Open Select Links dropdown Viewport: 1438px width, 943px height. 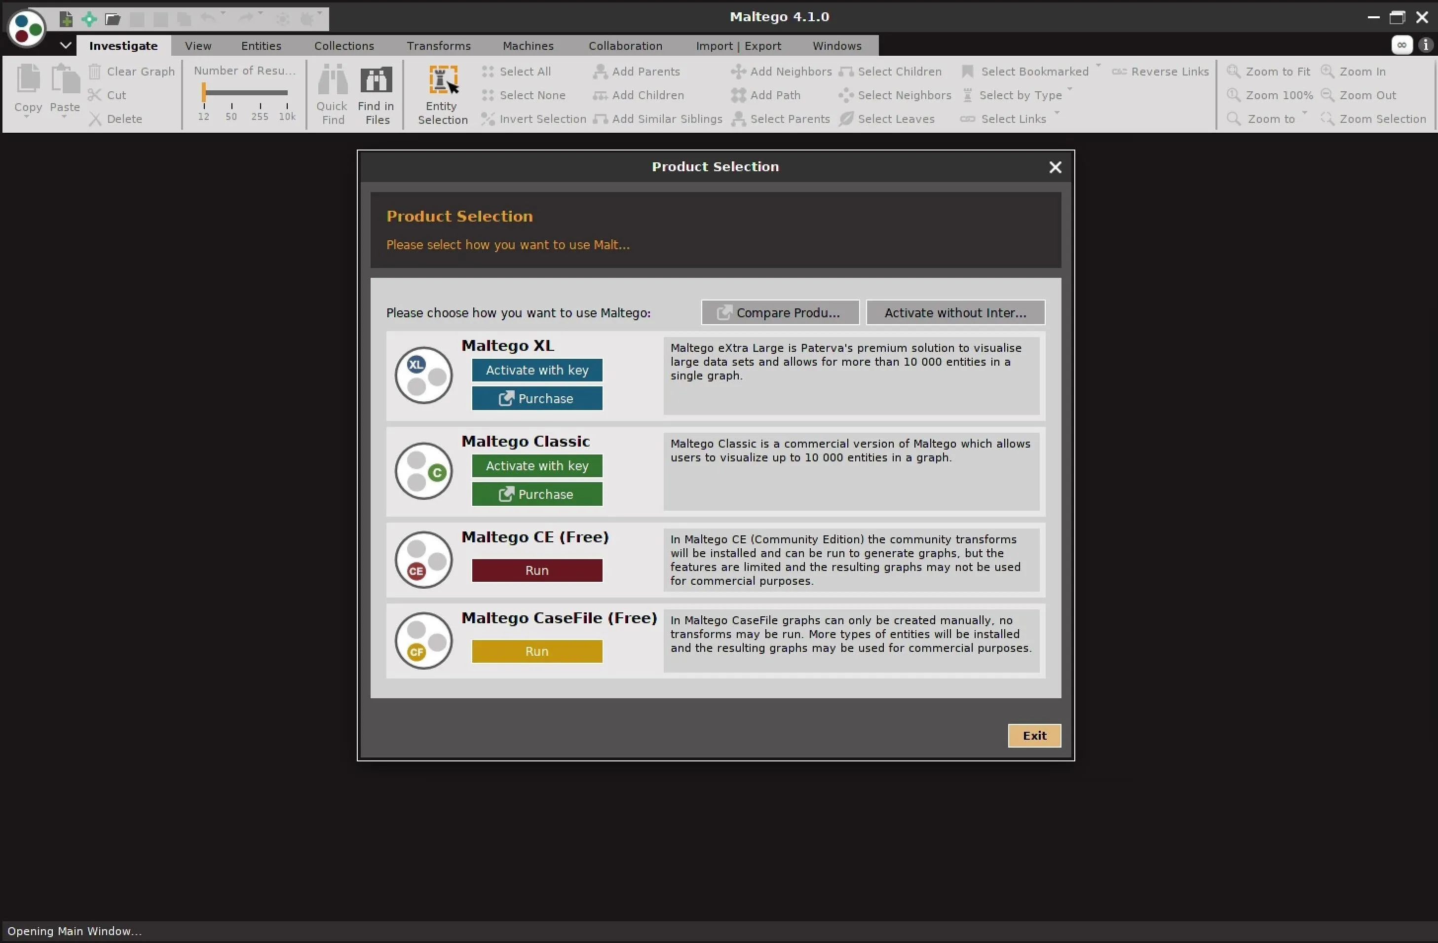point(1057,113)
